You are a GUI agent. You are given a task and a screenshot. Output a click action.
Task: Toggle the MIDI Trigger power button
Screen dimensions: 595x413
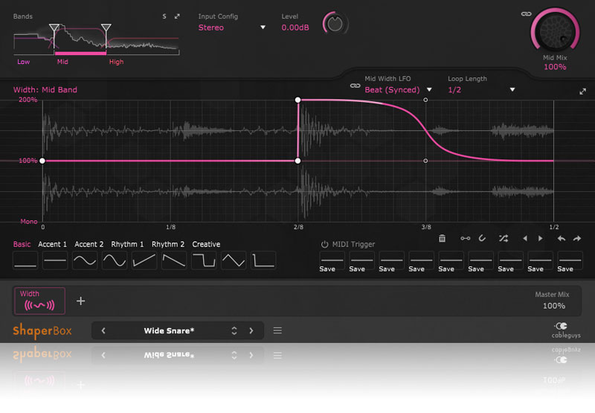324,244
